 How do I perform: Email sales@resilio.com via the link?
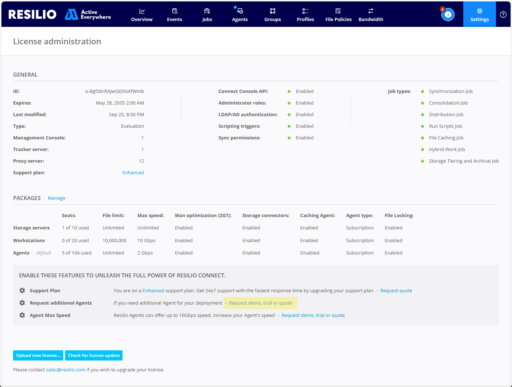pos(65,370)
